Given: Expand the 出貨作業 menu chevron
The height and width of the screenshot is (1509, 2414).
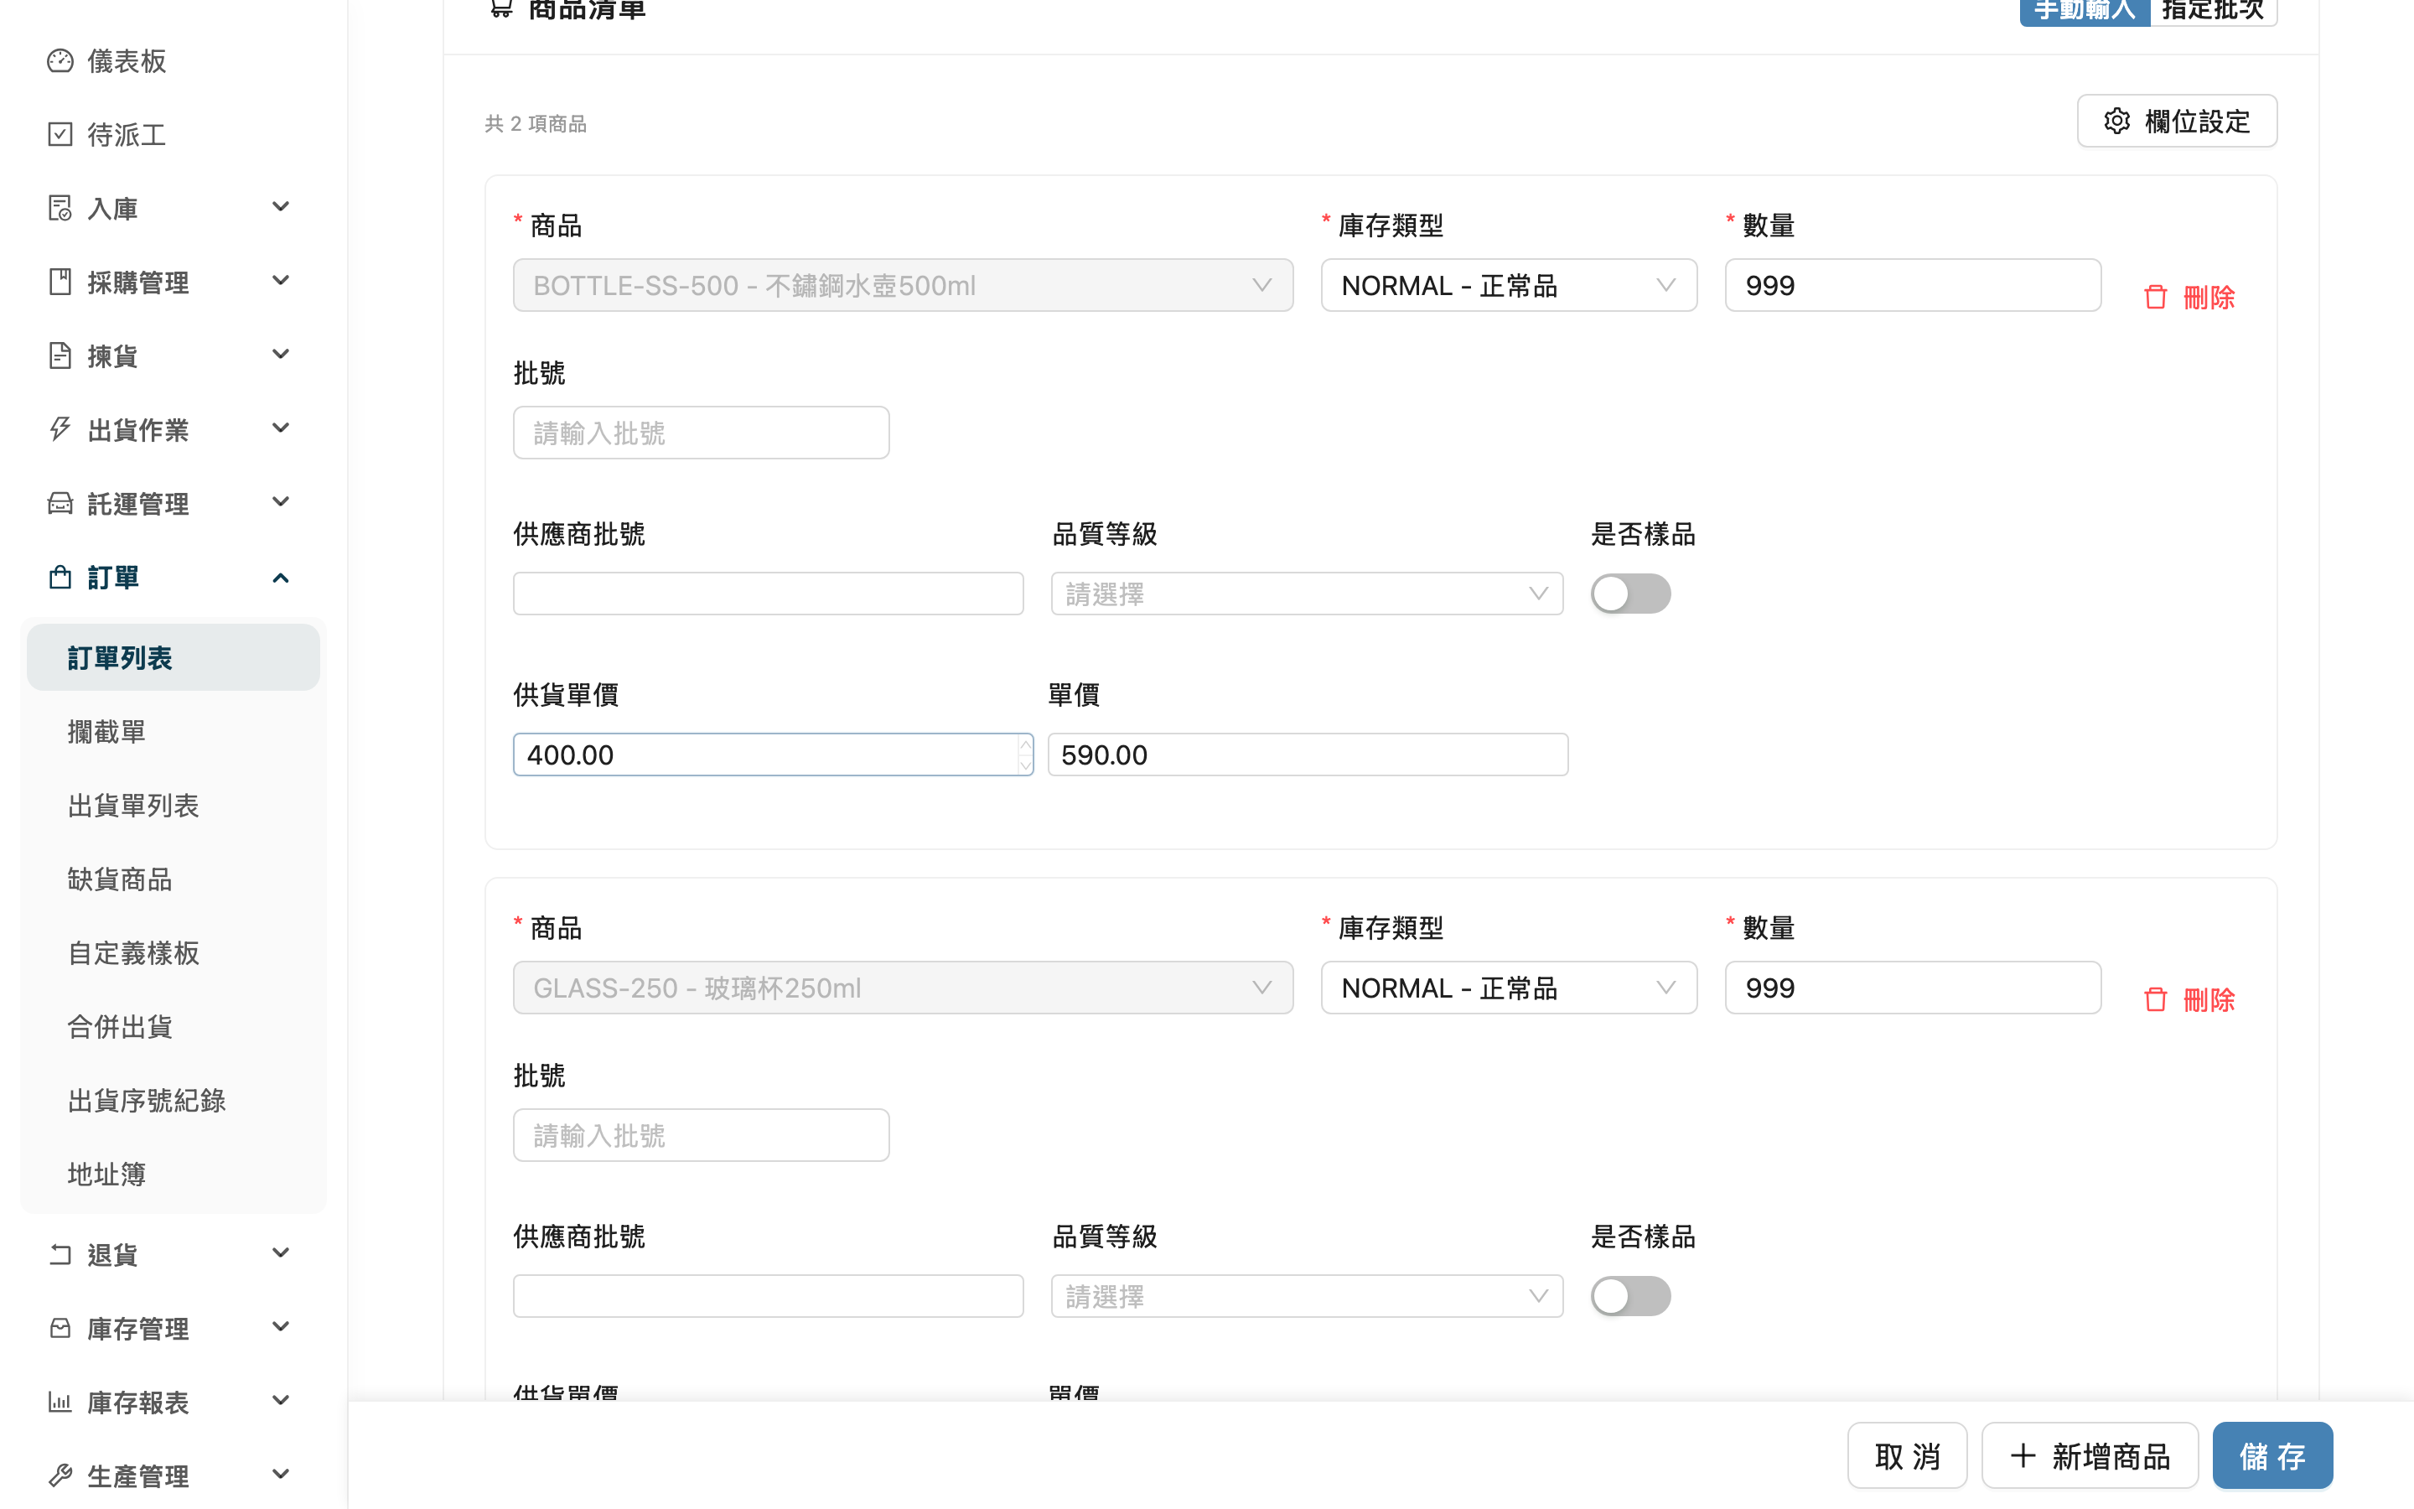Looking at the screenshot, I should click(x=280, y=428).
